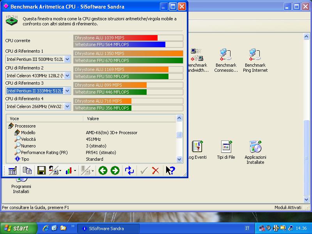312x234 pixels.
Task: Open the Intel Pentium II 333MHz dropdown
Action: coord(67,91)
